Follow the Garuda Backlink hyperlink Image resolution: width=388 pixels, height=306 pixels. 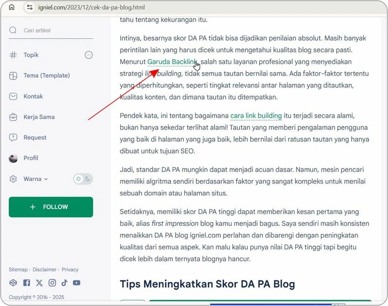[x=172, y=62]
